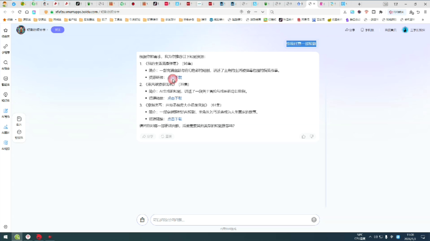The image size is (430, 241).
Task: Open the AI写作 tool
Action: click(x=5, y=110)
